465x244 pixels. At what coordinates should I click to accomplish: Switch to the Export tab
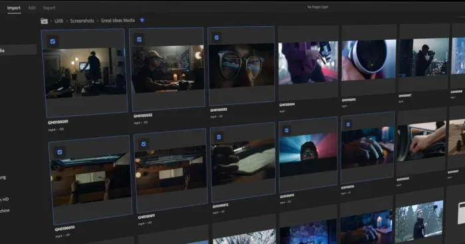[x=49, y=8]
